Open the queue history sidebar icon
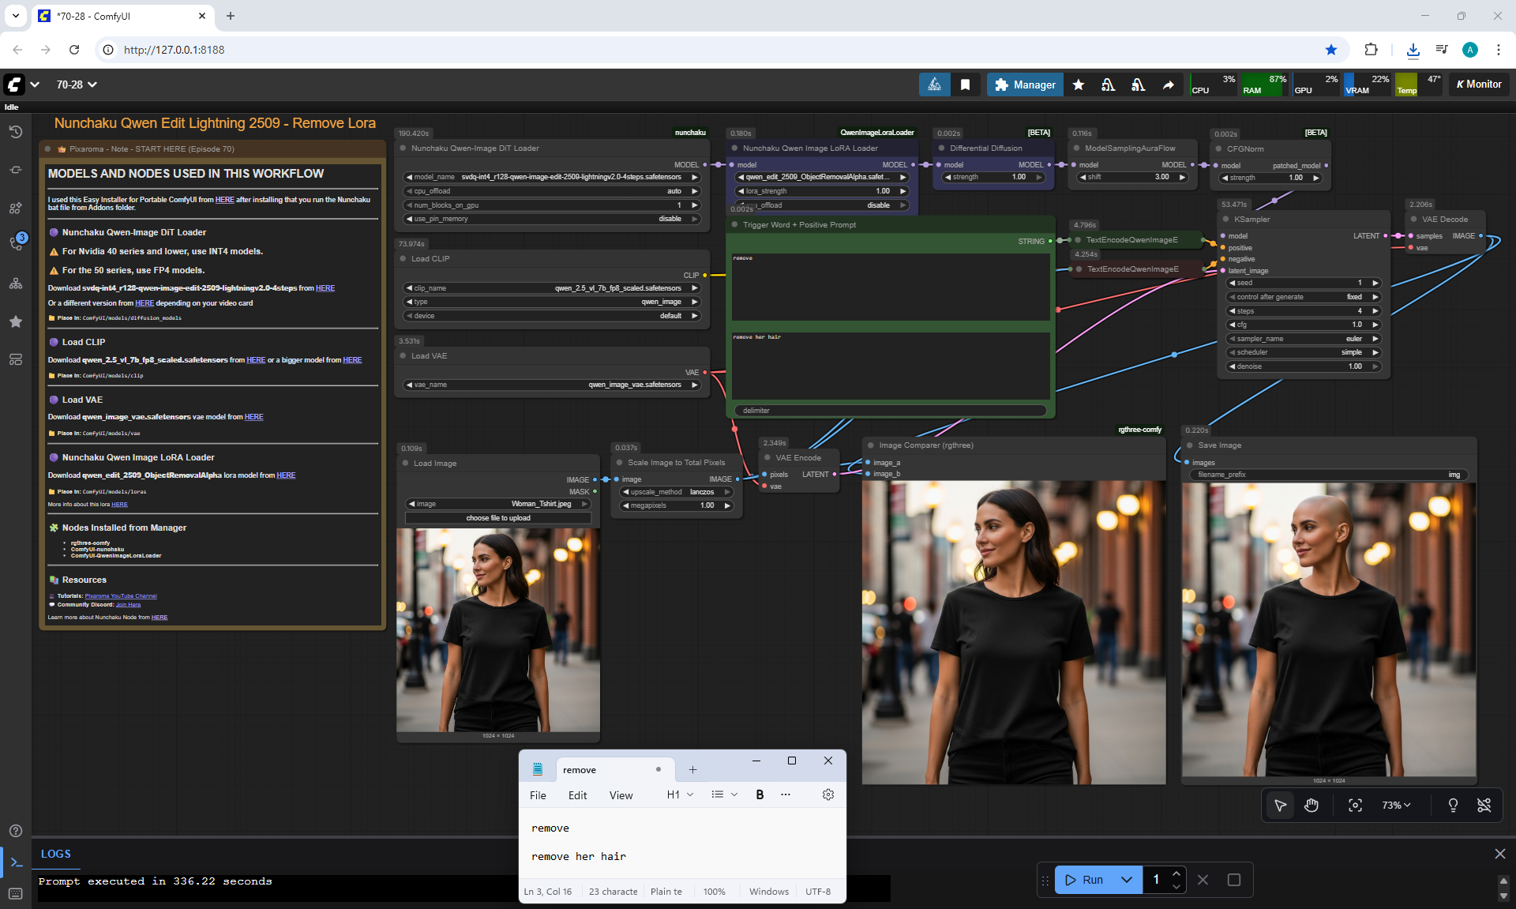Image resolution: width=1516 pixels, height=909 pixels. click(x=16, y=132)
